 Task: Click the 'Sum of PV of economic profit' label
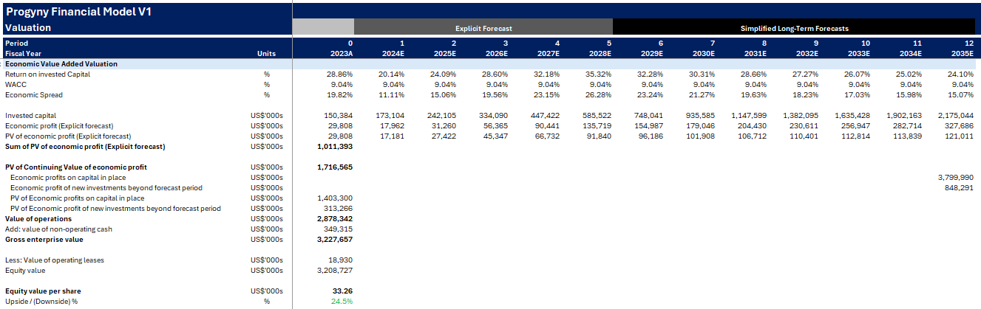click(85, 147)
